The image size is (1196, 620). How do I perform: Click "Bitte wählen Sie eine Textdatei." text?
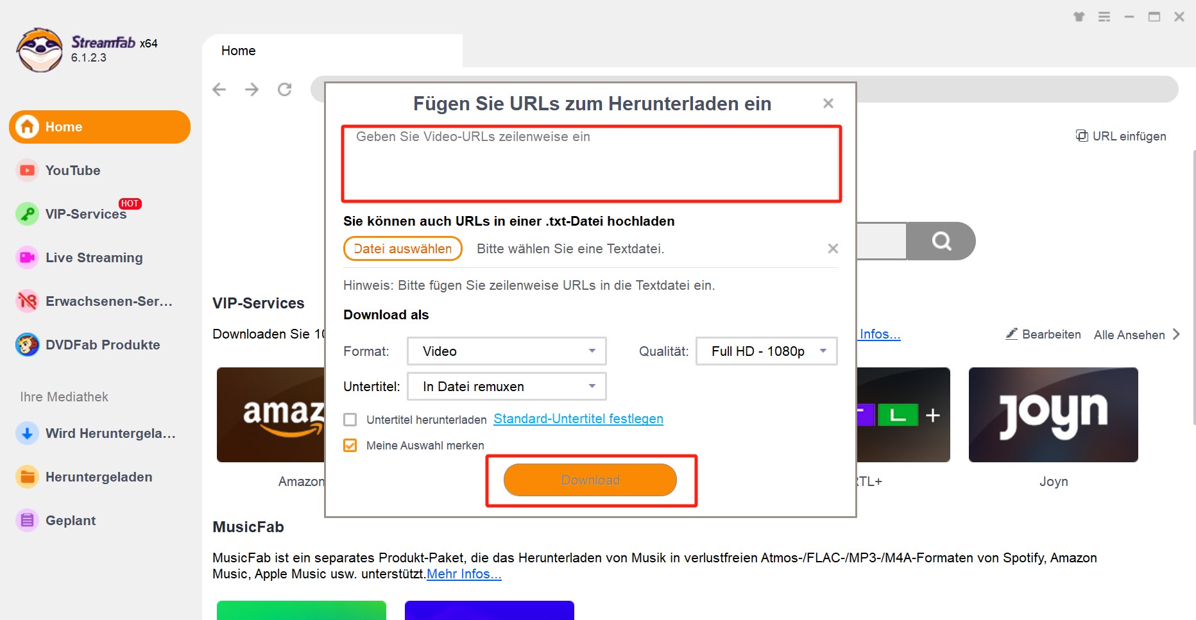[x=570, y=249]
